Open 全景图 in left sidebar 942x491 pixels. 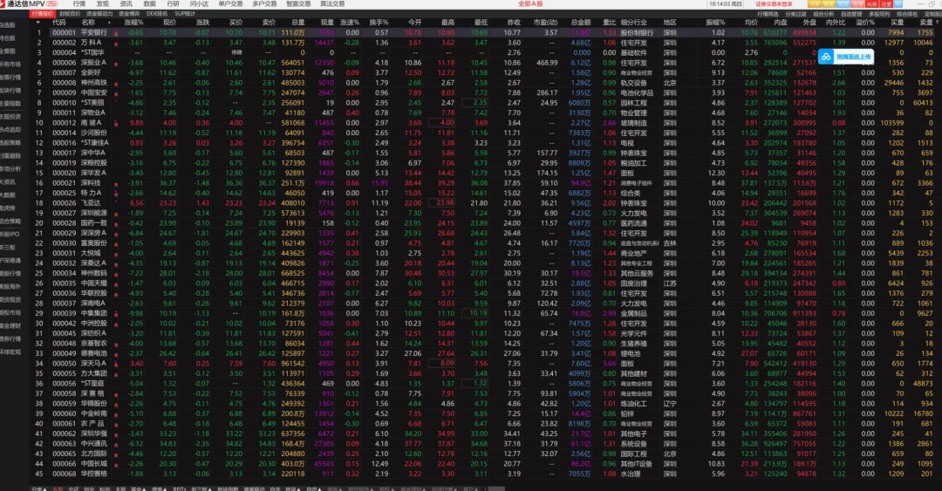click(9, 51)
